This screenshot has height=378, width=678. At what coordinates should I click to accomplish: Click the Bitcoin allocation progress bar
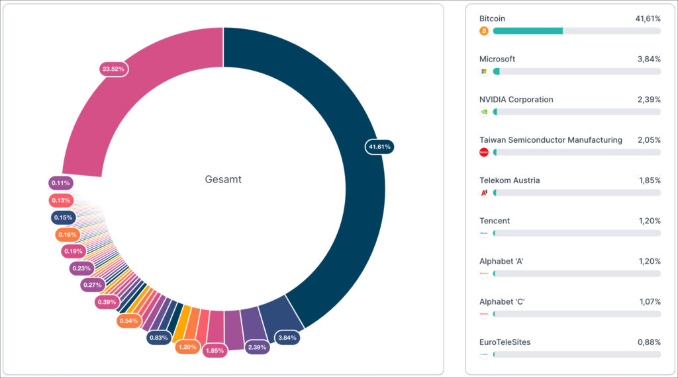pyautogui.click(x=576, y=31)
